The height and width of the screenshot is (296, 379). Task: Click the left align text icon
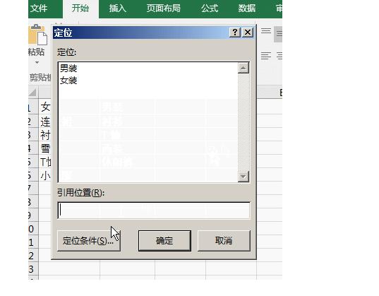tap(266, 56)
